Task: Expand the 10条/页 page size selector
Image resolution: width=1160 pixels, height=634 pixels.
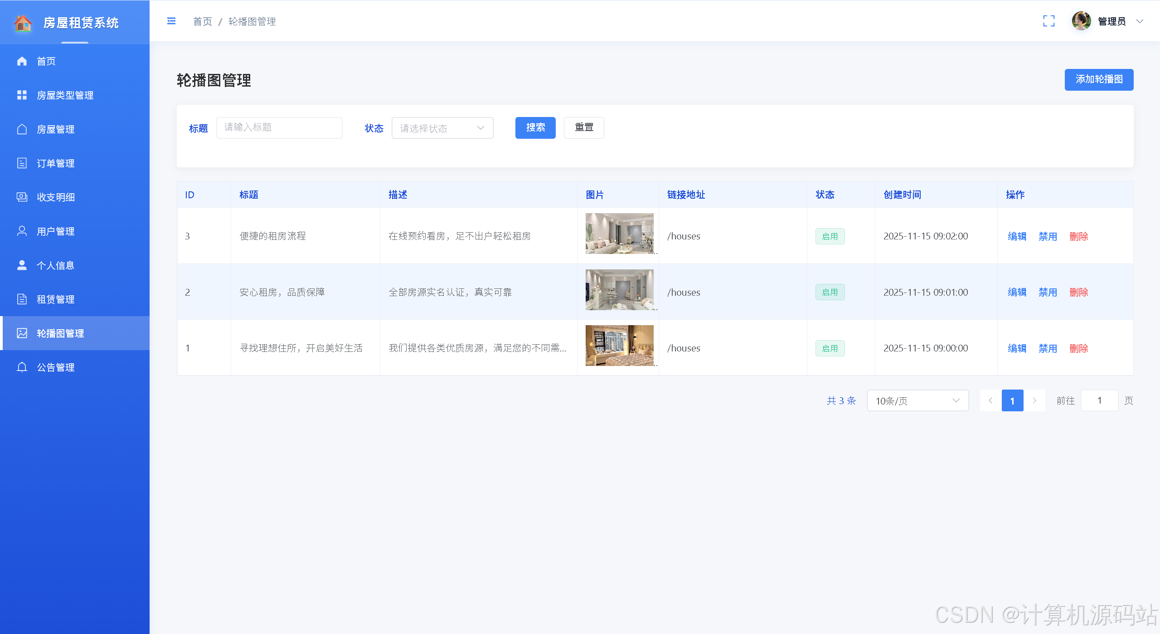Action: pos(917,401)
